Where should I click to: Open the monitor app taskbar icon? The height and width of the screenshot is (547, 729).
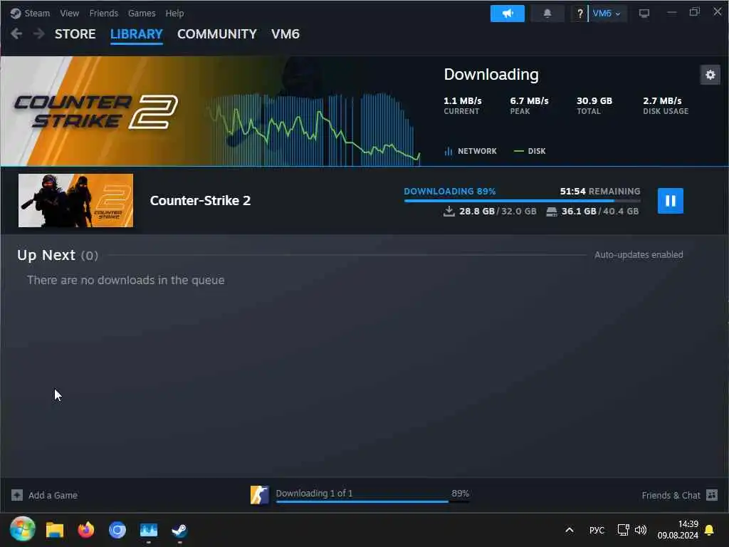pyautogui.click(x=149, y=530)
